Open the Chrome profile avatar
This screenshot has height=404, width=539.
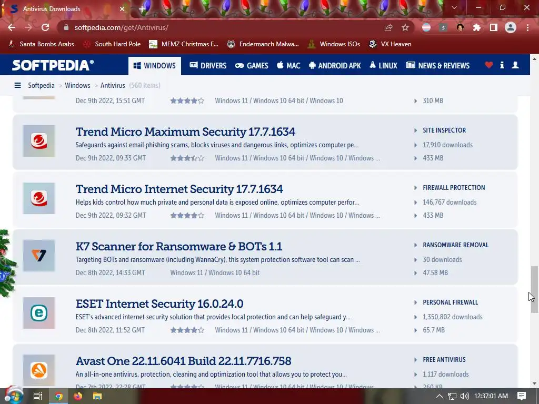coord(511,27)
